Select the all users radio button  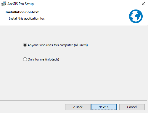(x=25, y=45)
